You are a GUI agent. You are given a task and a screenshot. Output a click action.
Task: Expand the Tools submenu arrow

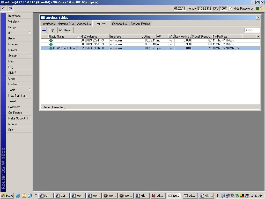(30, 90)
